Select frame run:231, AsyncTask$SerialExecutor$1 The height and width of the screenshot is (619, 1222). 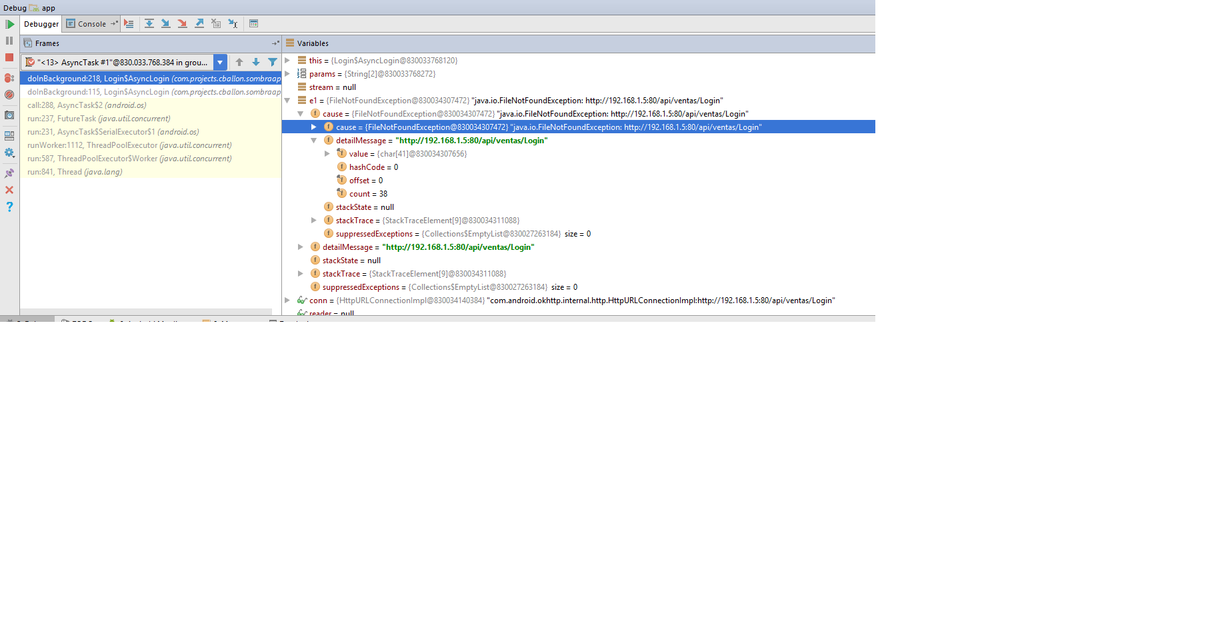[x=151, y=132]
